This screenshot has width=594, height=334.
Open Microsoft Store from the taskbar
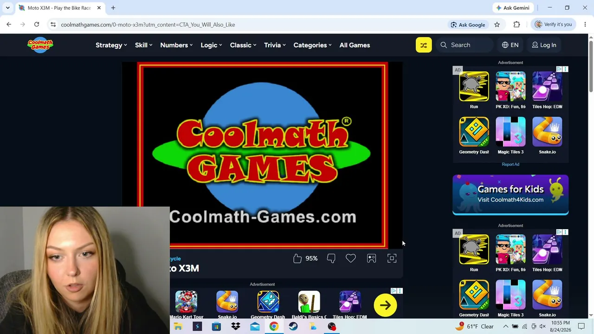point(216,327)
